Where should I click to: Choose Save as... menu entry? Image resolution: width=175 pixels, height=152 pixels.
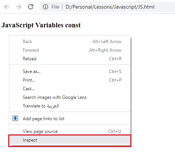coord(70,72)
